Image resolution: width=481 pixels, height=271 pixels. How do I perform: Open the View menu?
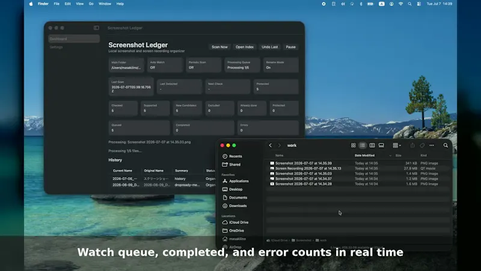(x=80, y=4)
